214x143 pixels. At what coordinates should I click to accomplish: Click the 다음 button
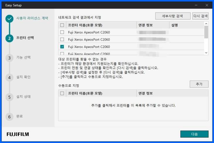click(x=194, y=134)
